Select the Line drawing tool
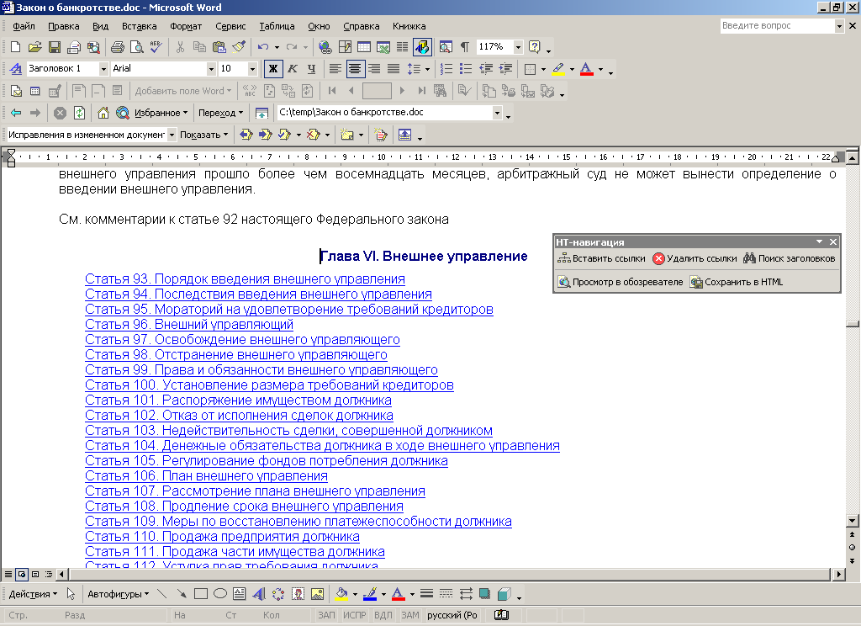 click(162, 593)
